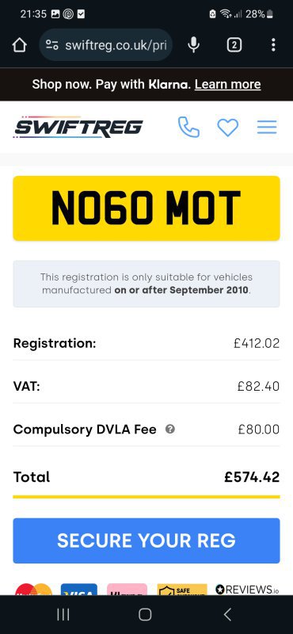Click the DVLA fee help question icon
Viewport: 293px width, 634px height.
[x=170, y=429]
